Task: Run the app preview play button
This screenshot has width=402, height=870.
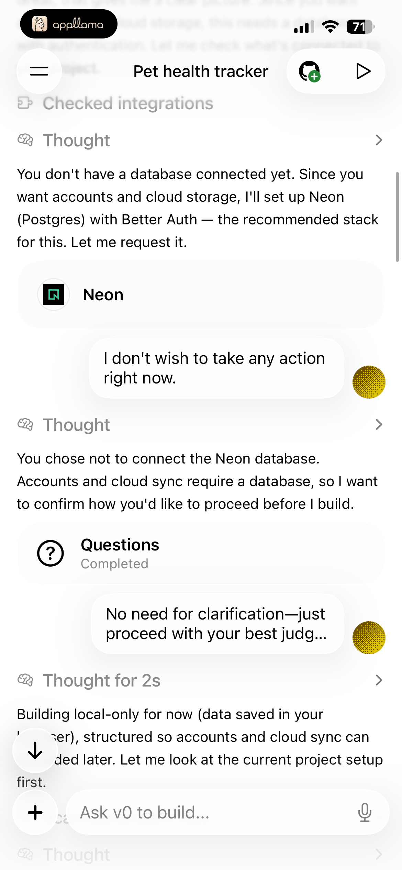Action: pyautogui.click(x=363, y=71)
